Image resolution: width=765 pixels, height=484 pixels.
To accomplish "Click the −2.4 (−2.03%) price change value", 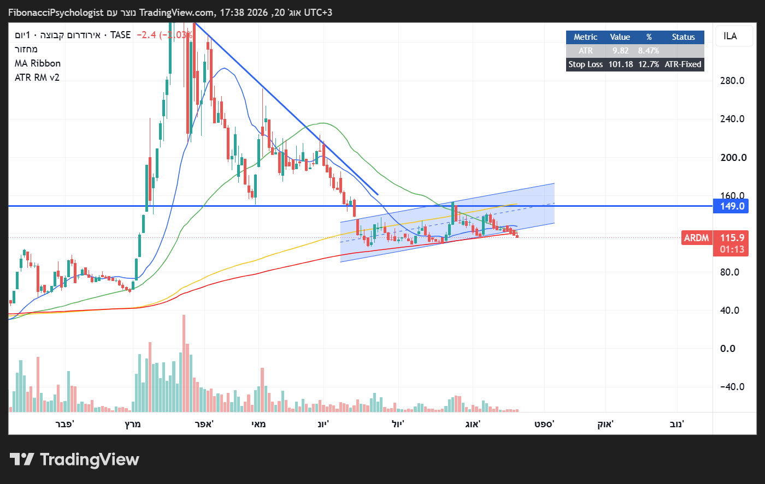I will coord(164,35).
